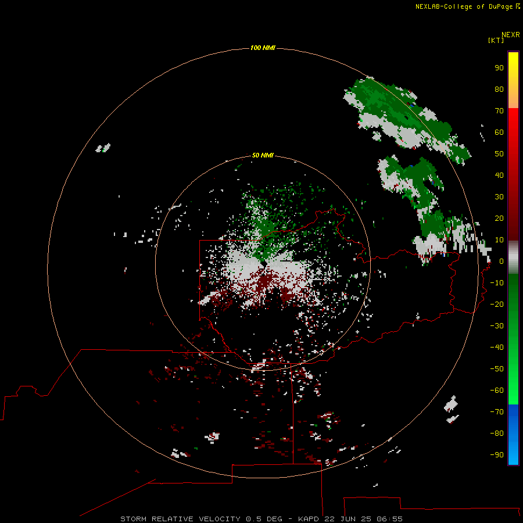
Task: Click the 10 value on the velocity scale
Action: coord(499,240)
